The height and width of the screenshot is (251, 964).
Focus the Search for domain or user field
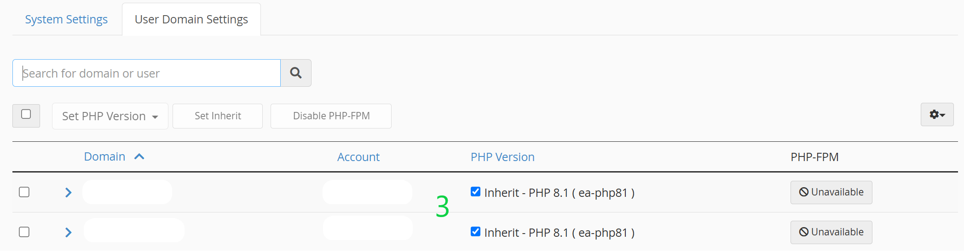click(x=146, y=73)
